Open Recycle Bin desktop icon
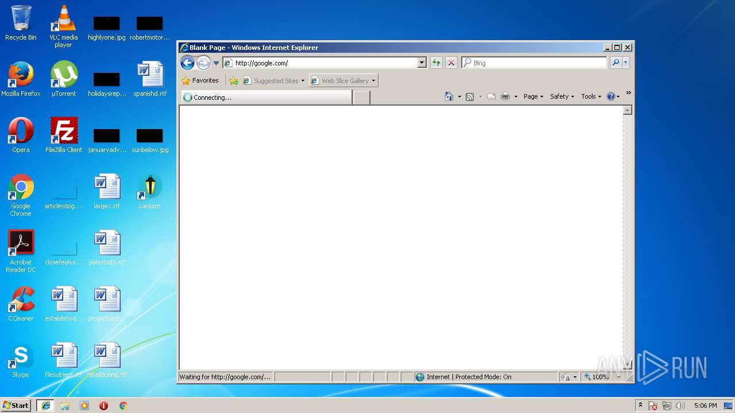This screenshot has height=413, width=735. tap(21, 23)
